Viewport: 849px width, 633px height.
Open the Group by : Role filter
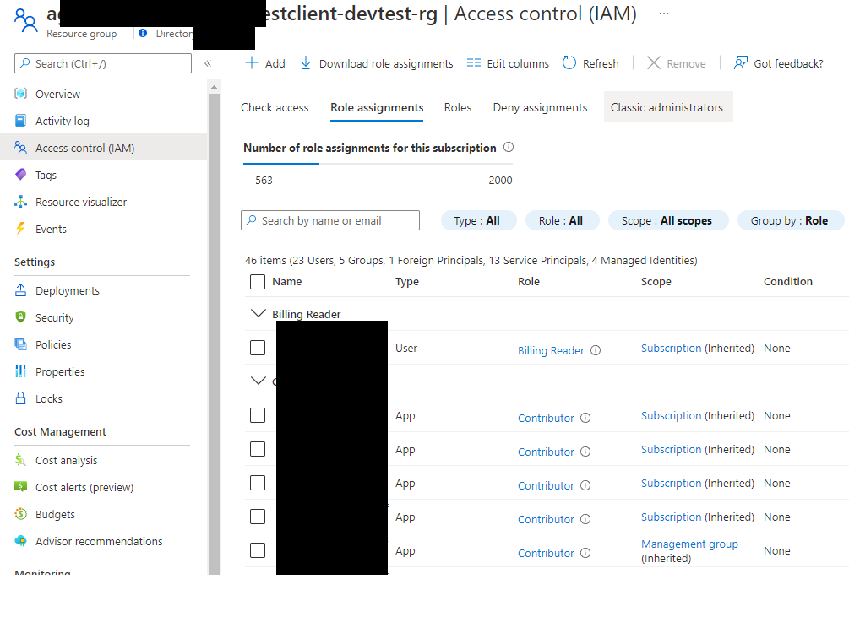tap(791, 221)
